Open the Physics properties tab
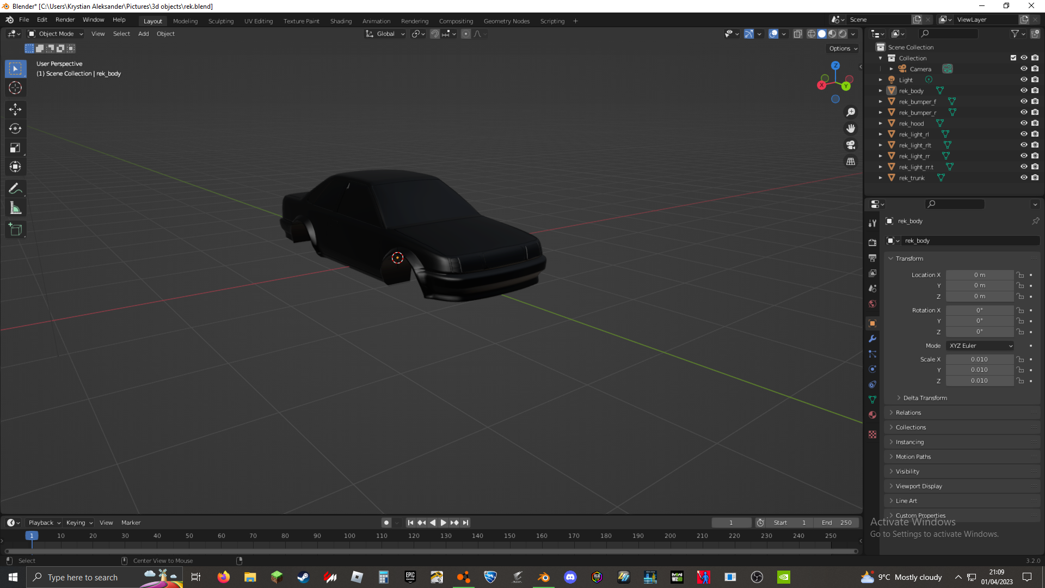Viewport: 1045px width, 588px height. coord(872,369)
